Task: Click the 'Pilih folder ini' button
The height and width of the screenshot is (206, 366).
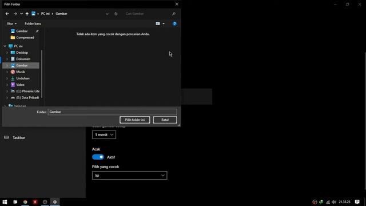Action: click(x=135, y=120)
